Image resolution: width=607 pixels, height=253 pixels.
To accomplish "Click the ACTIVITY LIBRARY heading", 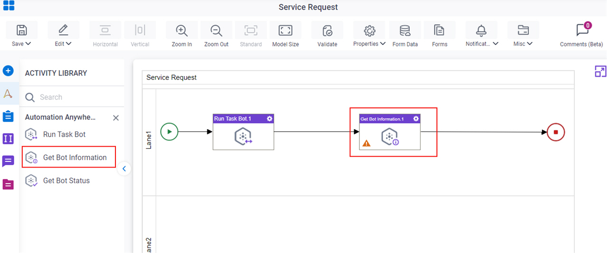I will 56,73.
